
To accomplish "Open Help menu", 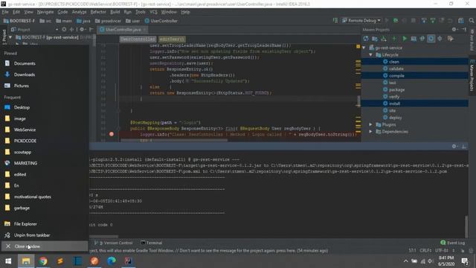I will 185,12.
